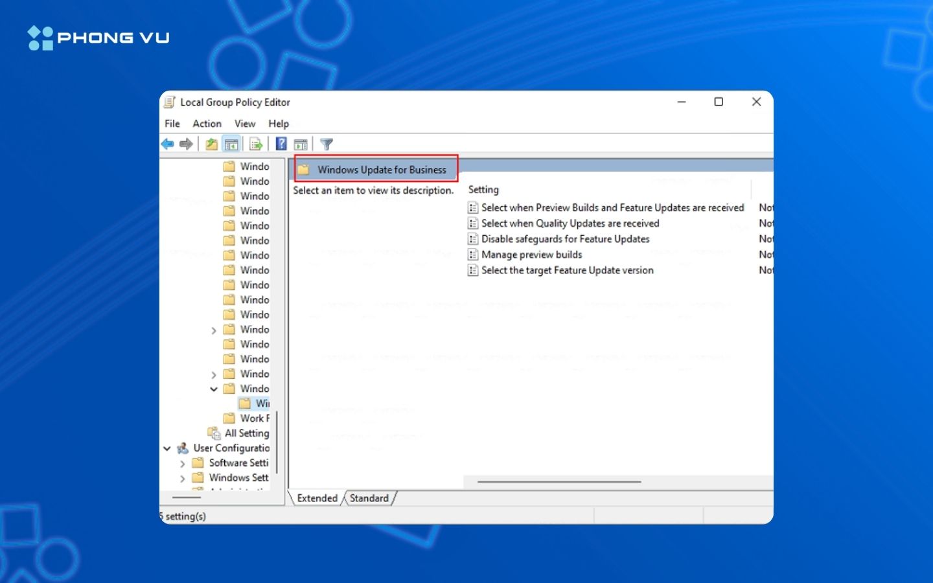The height and width of the screenshot is (583, 933).
Task: Select 'Disable safeguards for Feature Updates' setting
Action: pyautogui.click(x=565, y=239)
